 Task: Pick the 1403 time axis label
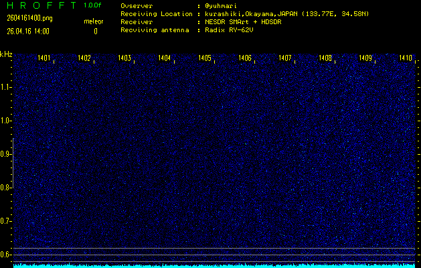pyautogui.click(x=124, y=58)
